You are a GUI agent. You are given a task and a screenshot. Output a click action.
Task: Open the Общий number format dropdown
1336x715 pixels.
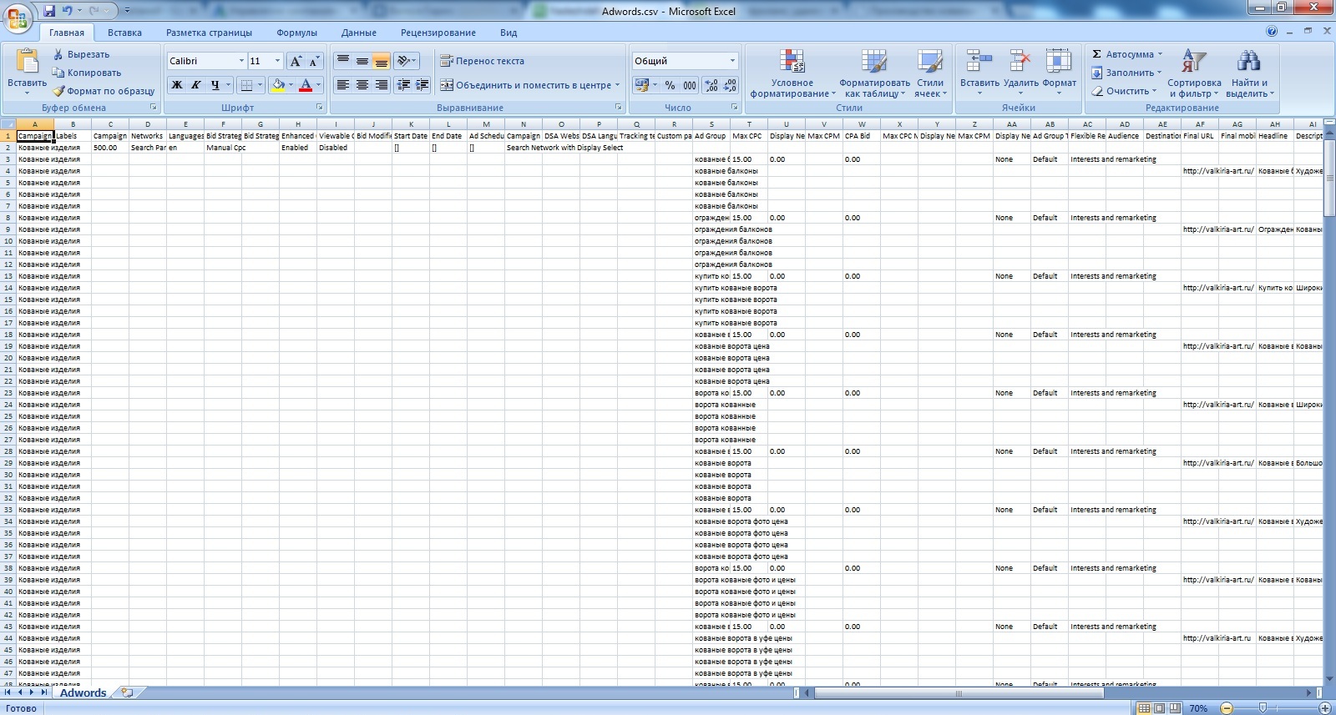(732, 61)
